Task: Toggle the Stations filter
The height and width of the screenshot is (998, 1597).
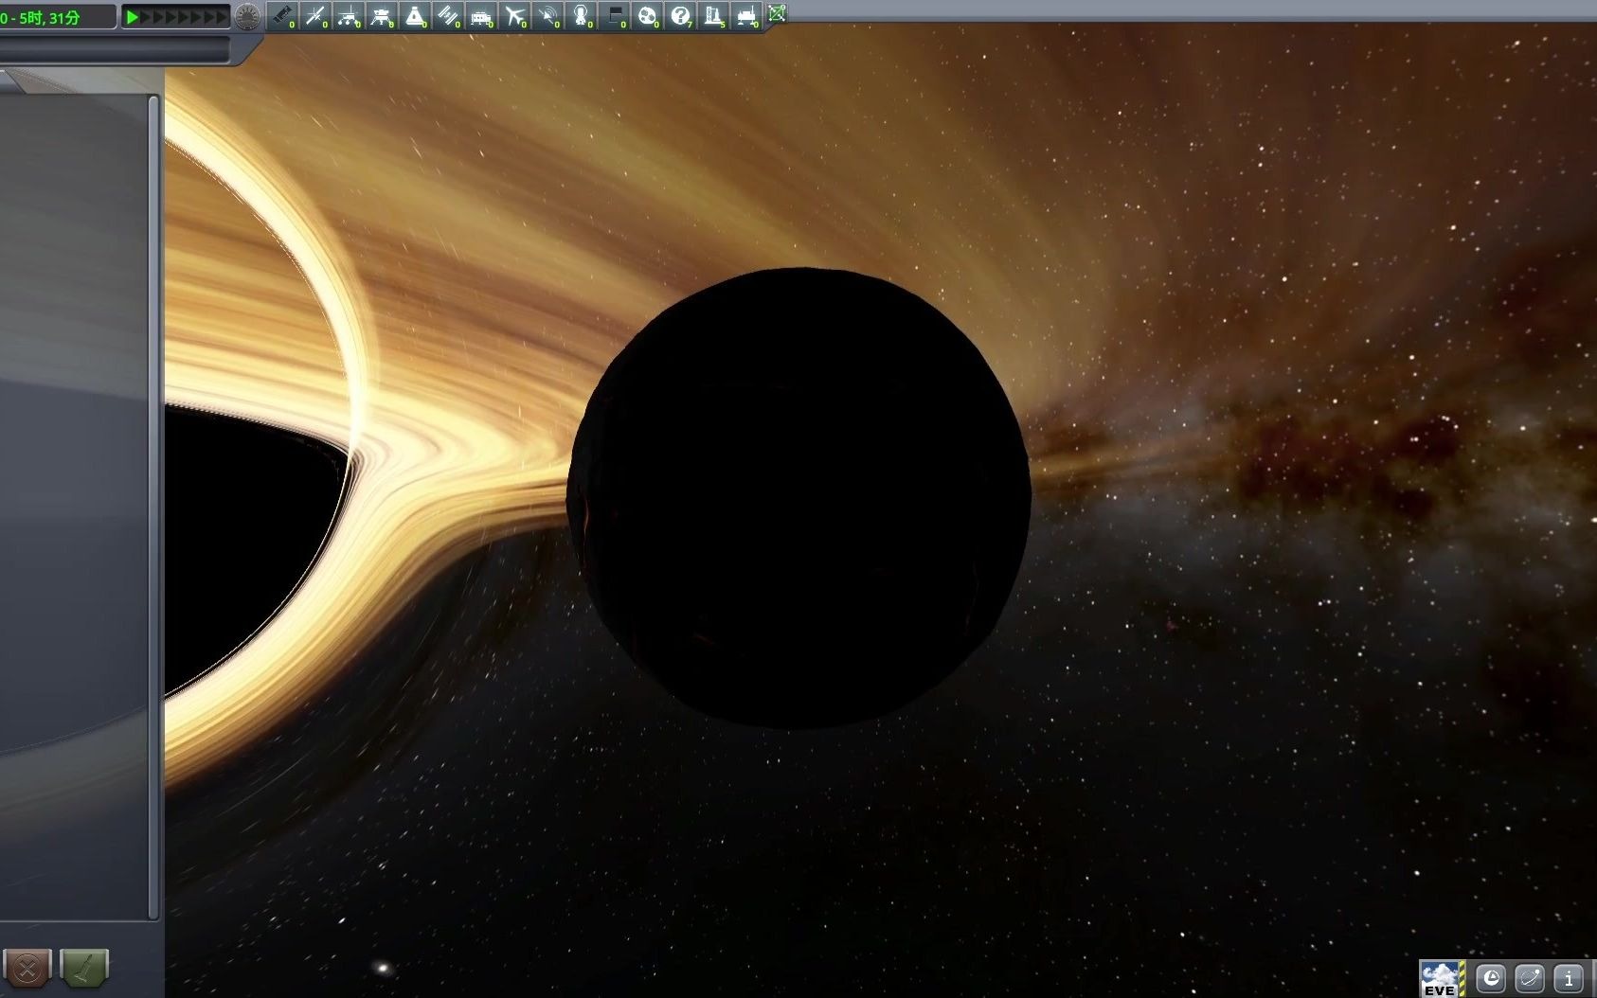Action: [448, 15]
